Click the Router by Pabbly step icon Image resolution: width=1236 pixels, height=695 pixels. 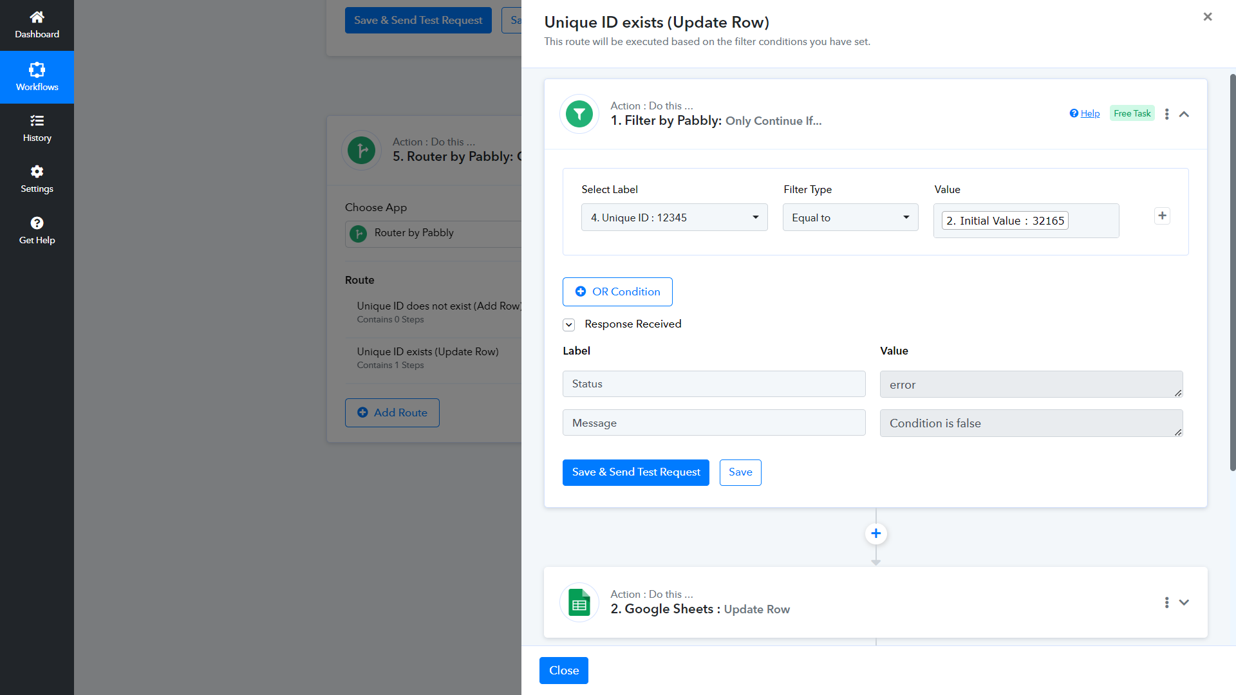pos(361,151)
